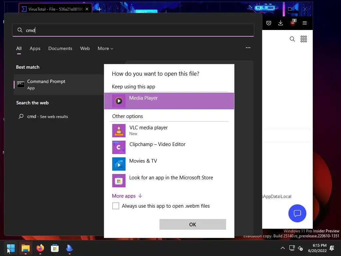Open Firefox downloads panel
This screenshot has width=341, height=256.
click(x=280, y=23)
